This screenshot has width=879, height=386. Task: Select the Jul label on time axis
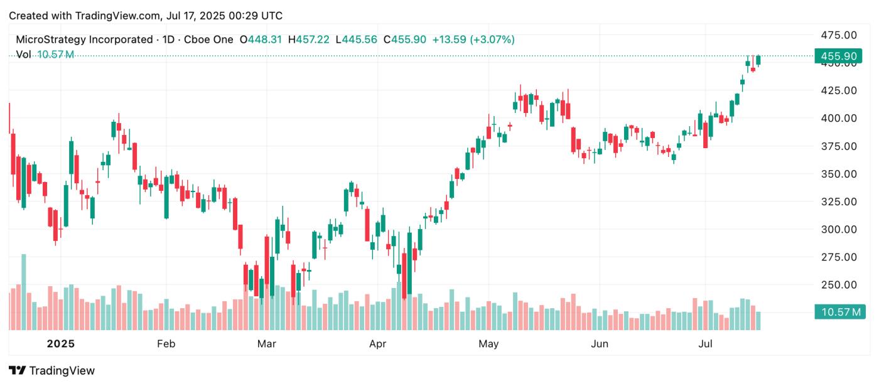coord(706,344)
